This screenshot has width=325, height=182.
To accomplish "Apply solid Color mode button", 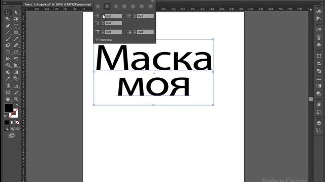I will tap(7, 122).
